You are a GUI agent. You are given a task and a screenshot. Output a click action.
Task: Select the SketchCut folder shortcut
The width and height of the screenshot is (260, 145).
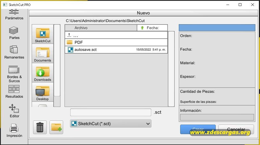43,34
